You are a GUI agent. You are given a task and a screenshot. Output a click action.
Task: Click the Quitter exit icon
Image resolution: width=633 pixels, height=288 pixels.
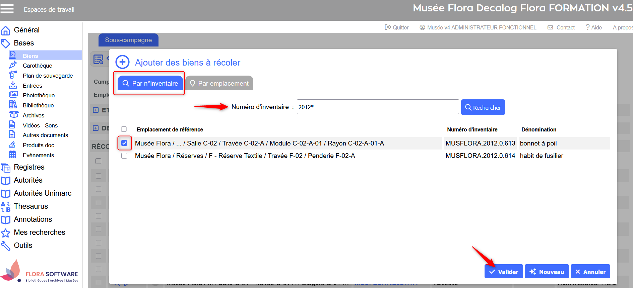[388, 27]
